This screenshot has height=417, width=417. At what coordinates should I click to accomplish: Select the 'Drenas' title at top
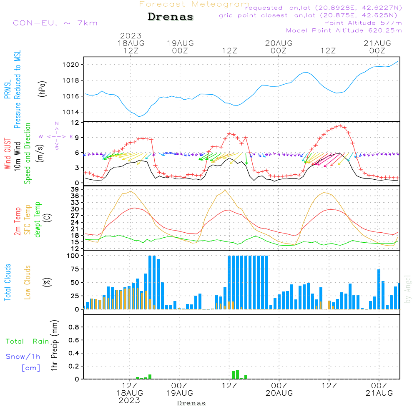[x=171, y=17]
